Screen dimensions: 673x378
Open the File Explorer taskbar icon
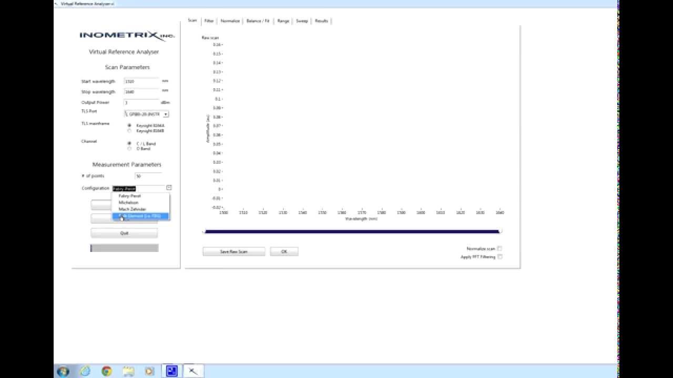[x=128, y=371]
